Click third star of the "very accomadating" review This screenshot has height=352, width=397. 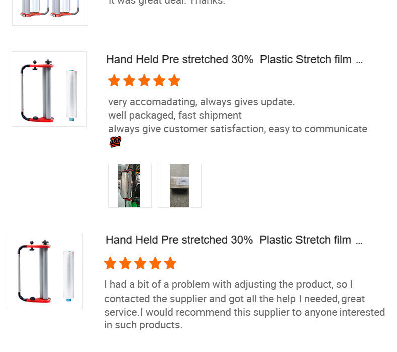[144, 81]
